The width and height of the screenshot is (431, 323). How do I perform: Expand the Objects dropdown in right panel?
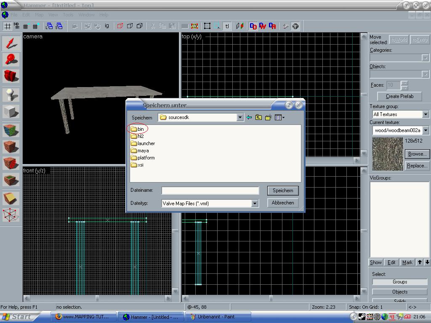tap(425, 74)
